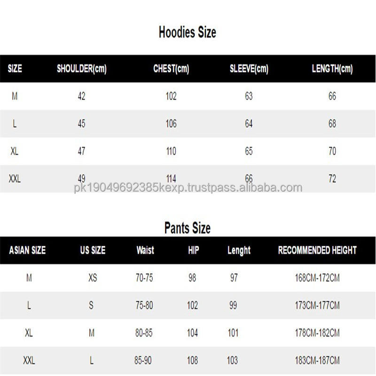Select the Waist column header
The height and width of the screenshot is (376, 376).
tap(145, 250)
